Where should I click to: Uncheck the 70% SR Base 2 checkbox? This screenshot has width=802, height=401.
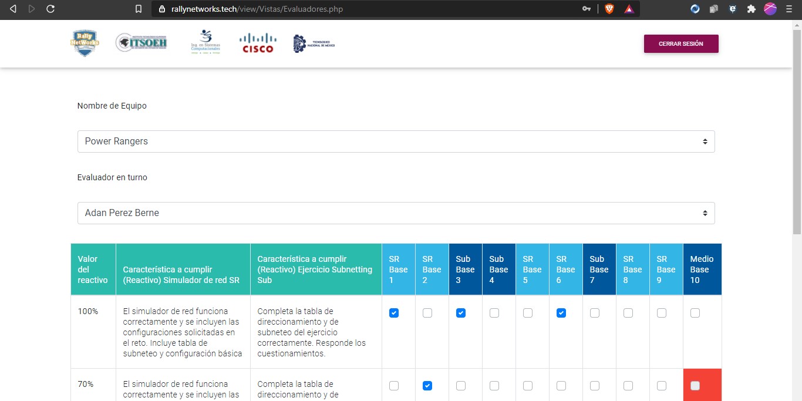pyautogui.click(x=427, y=386)
